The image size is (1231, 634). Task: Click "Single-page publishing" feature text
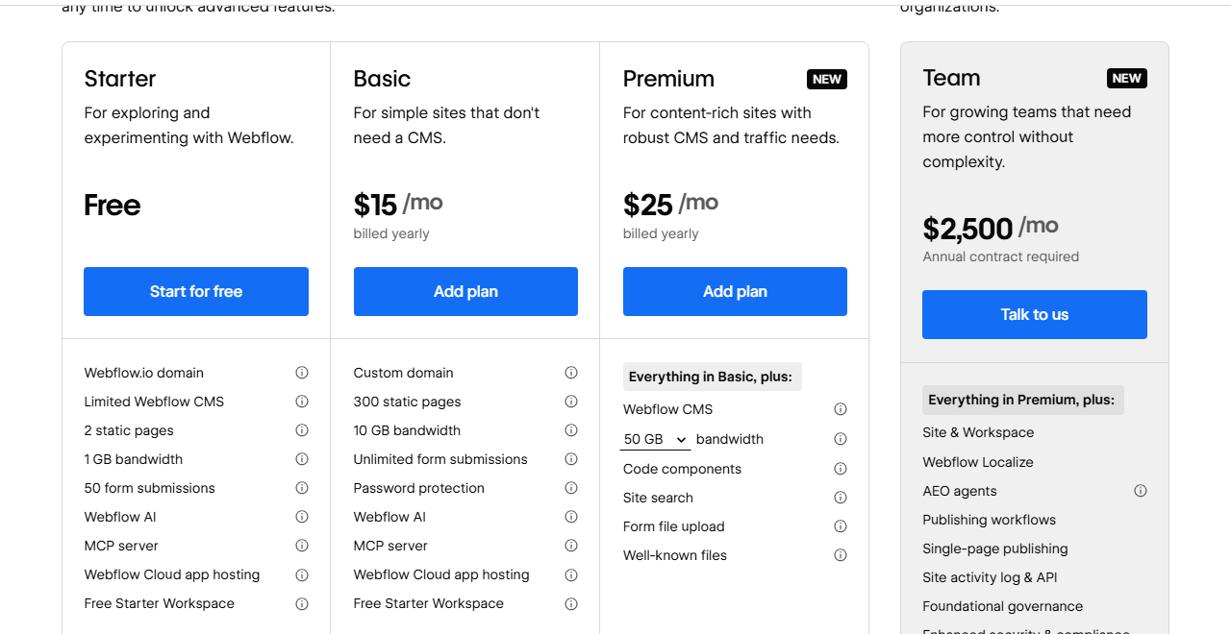[x=995, y=549]
